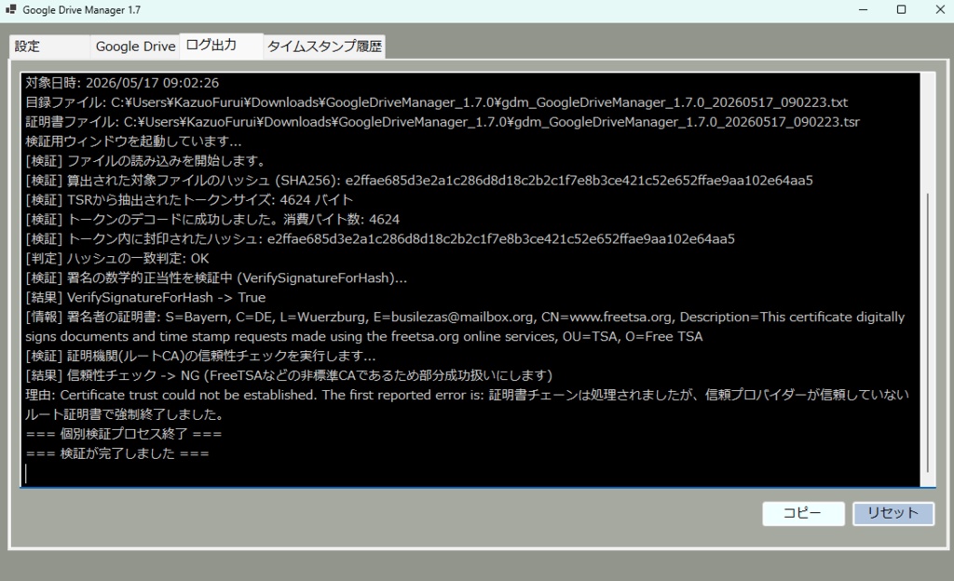Click the 信頼性チェック -> NG result line
The height and width of the screenshot is (581, 954).
289,374
